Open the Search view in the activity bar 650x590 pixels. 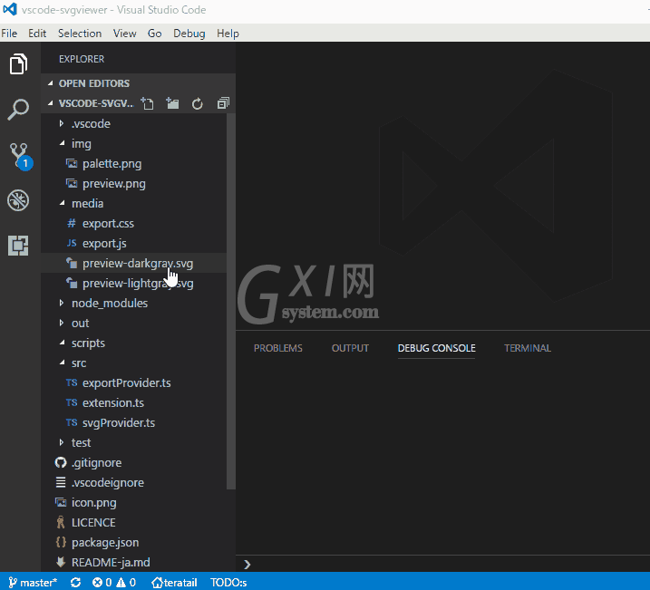[18, 110]
